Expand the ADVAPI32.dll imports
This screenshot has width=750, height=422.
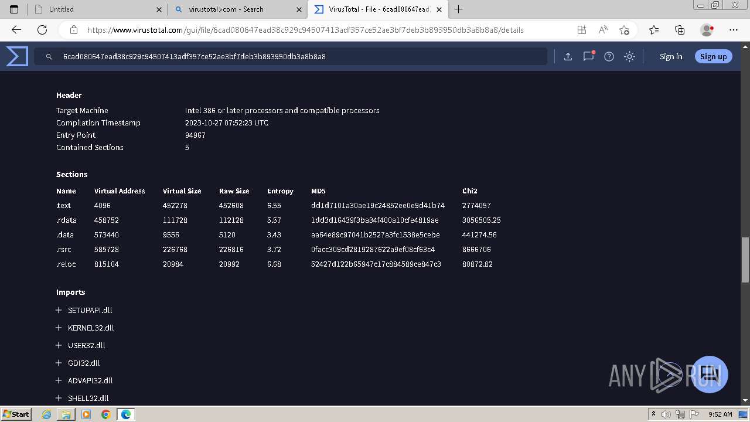coord(59,380)
